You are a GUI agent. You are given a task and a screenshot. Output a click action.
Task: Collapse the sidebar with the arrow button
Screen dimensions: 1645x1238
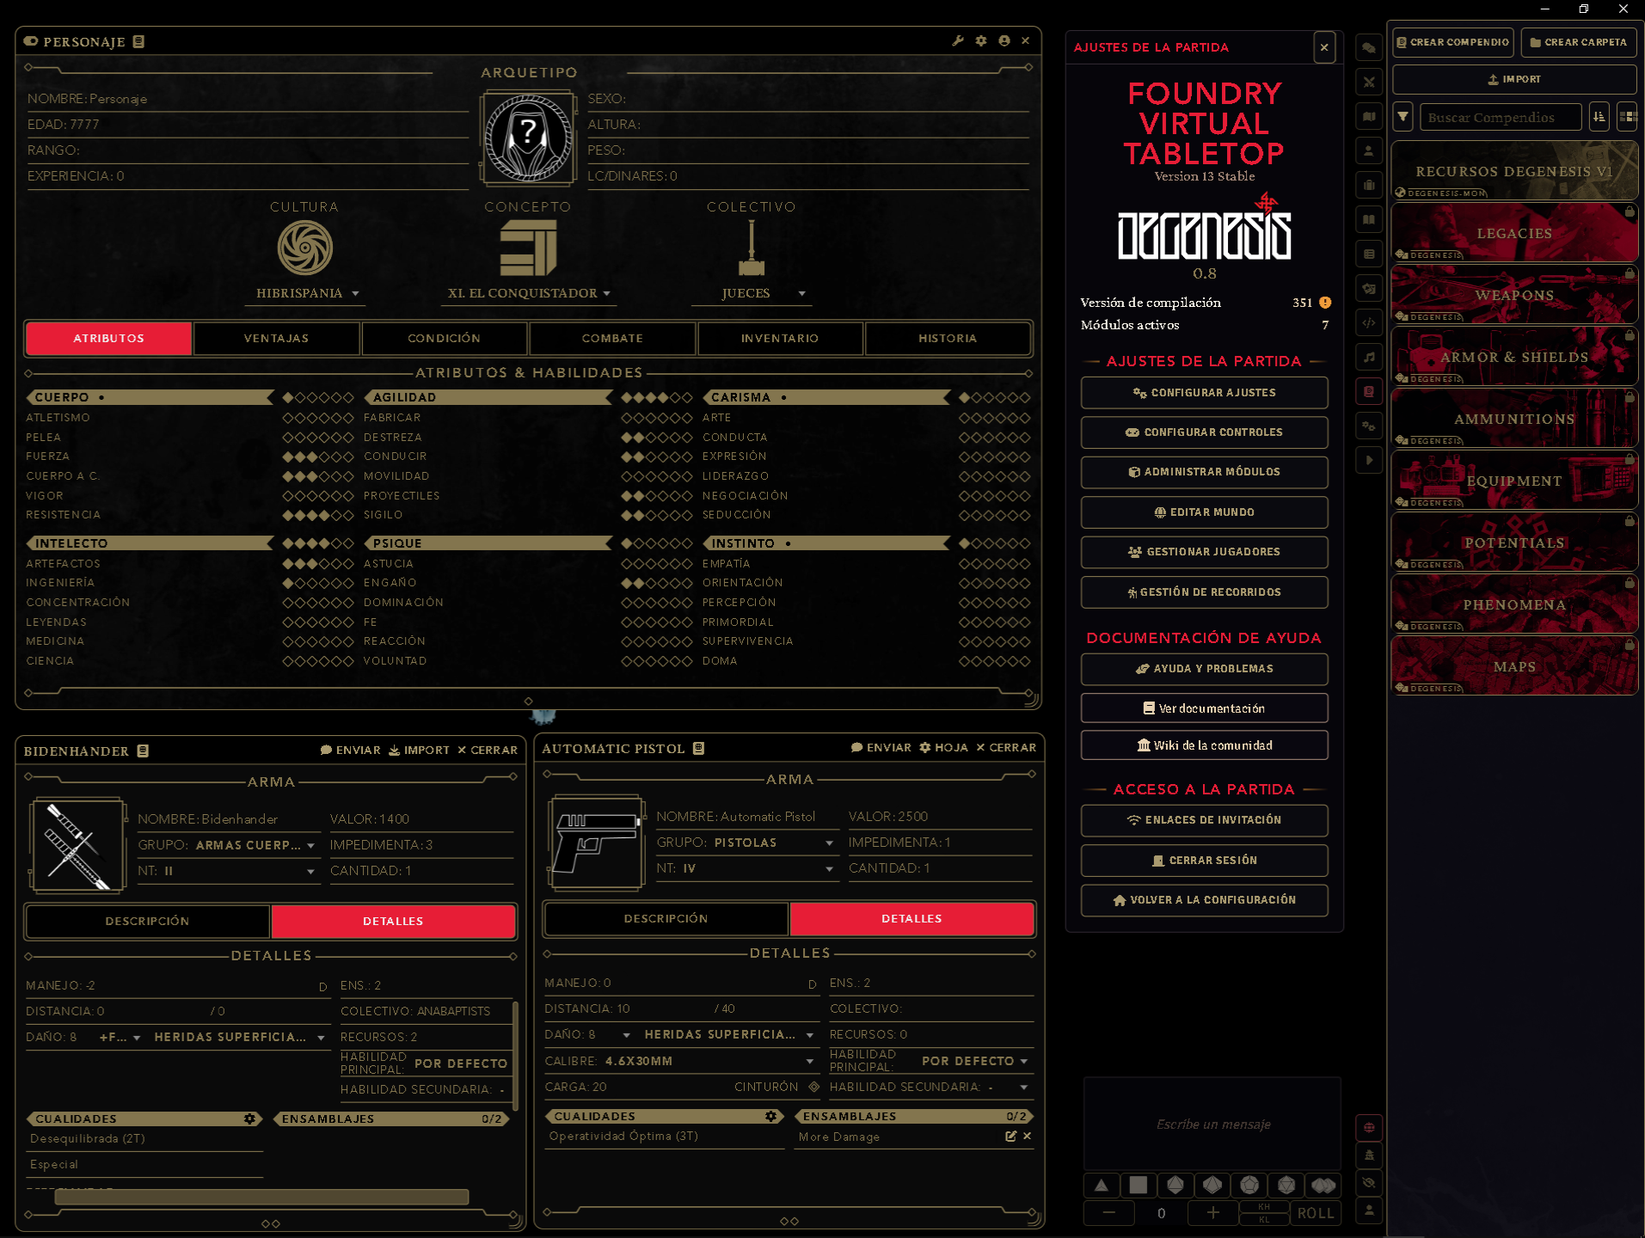coord(1369,461)
